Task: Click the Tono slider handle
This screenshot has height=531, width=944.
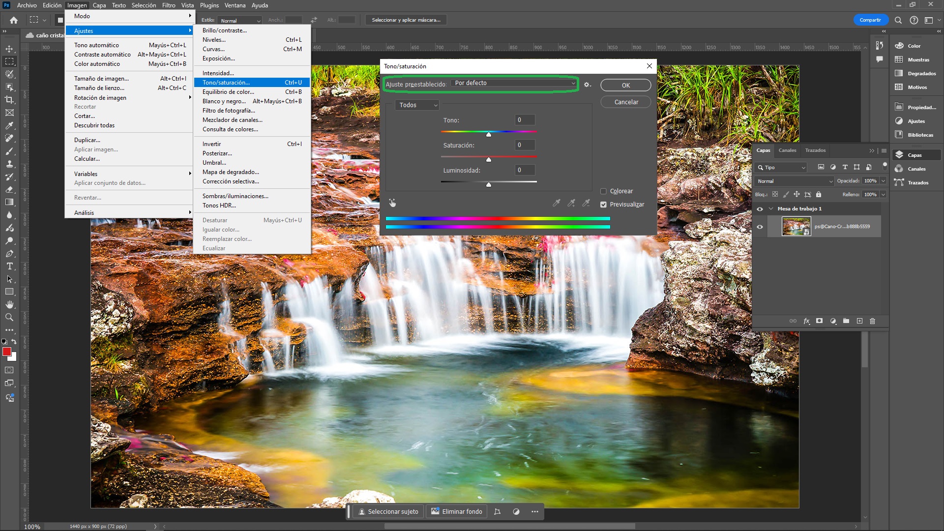Action: [488, 134]
